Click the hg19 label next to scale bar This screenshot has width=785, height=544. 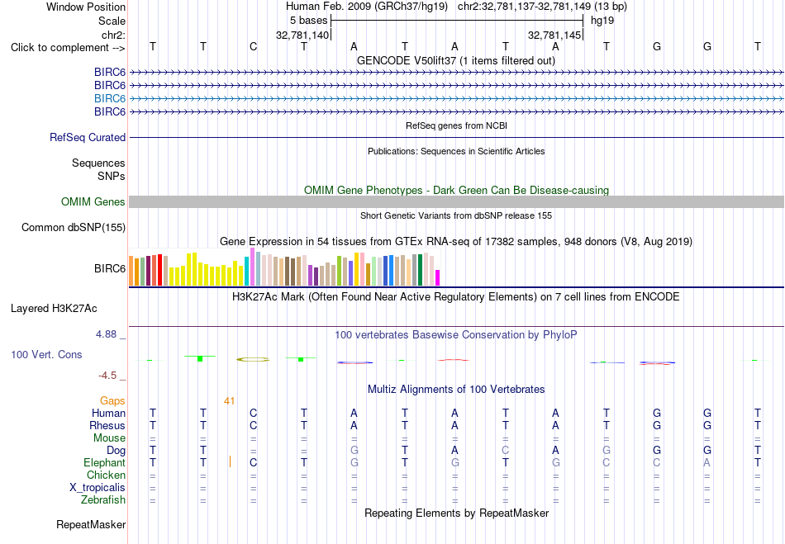click(602, 21)
